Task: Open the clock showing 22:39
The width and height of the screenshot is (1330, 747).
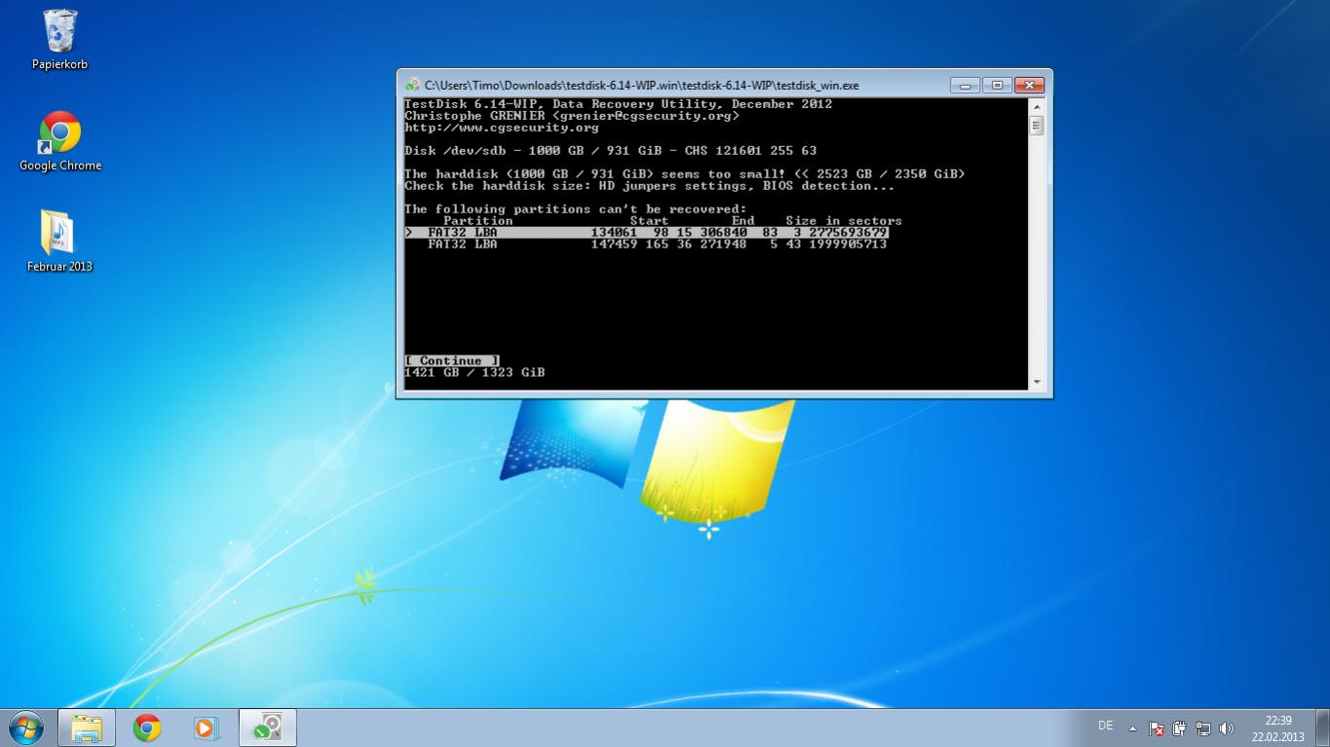Action: click(1277, 728)
